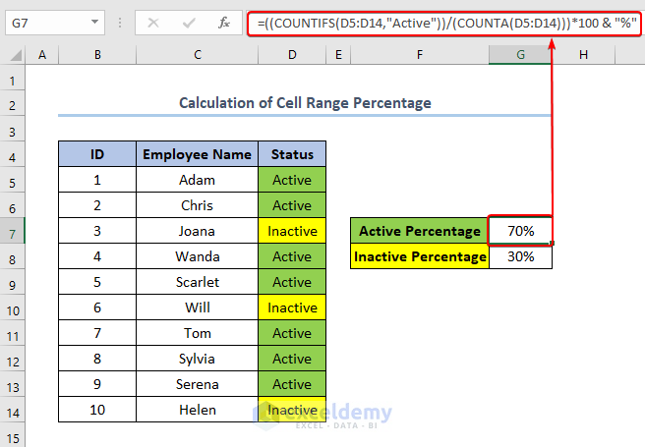Select row 7 header
The image size is (645, 447).
14,231
